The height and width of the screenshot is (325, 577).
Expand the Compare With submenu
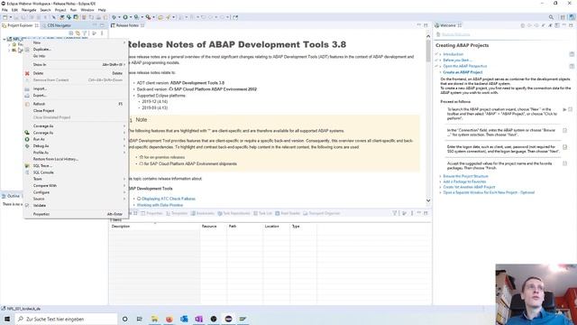(x=76, y=186)
